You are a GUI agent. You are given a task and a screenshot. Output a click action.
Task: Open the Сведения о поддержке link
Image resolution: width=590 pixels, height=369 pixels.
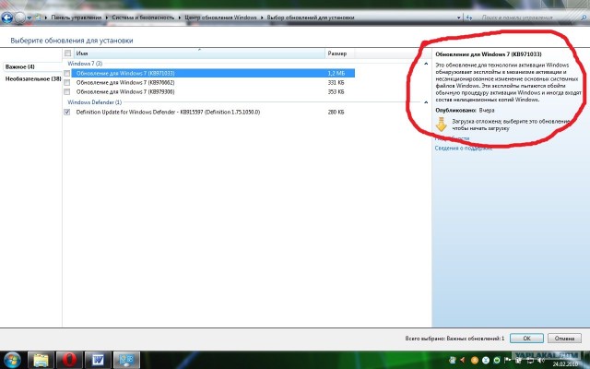tap(464, 148)
